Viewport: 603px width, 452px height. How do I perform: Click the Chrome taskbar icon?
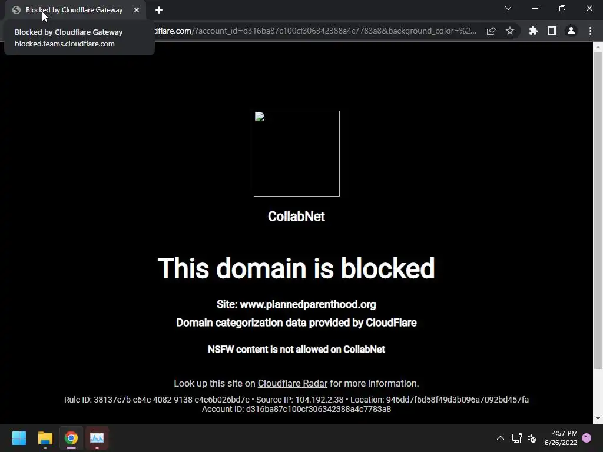point(71,438)
